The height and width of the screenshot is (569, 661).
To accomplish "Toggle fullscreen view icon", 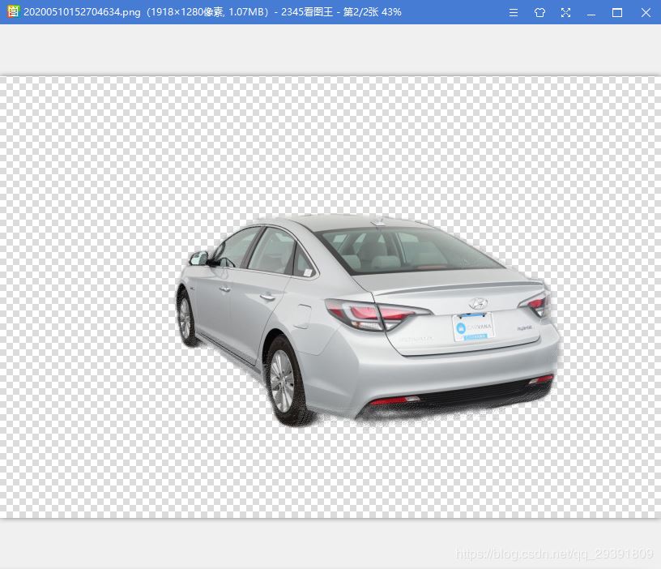I will tap(565, 12).
